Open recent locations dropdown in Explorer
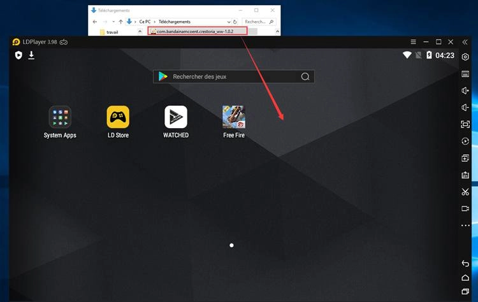Viewport: 478px width, 302px height. 113,22
